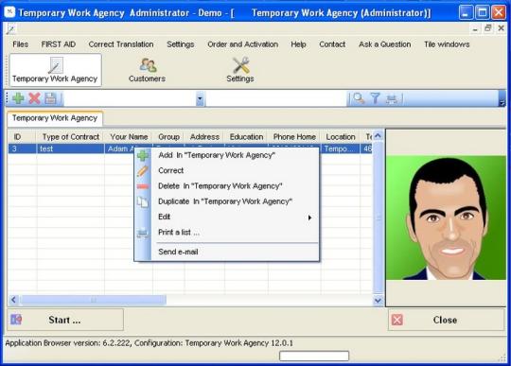Select the "test" cell in row 3
The image size is (511, 366).
pos(70,148)
